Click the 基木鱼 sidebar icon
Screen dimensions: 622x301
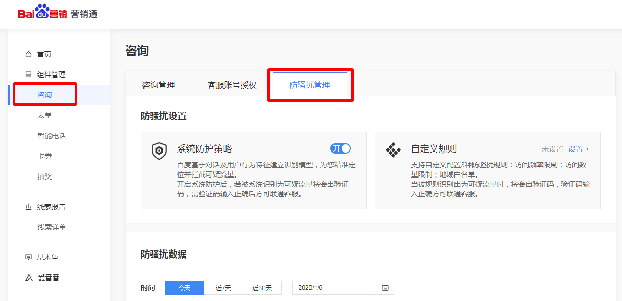pos(28,257)
